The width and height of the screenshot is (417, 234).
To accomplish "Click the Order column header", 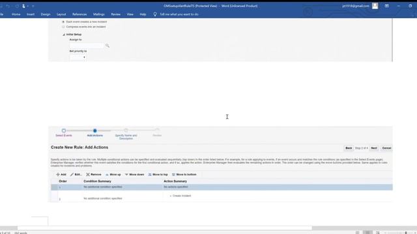I will click(x=63, y=181).
